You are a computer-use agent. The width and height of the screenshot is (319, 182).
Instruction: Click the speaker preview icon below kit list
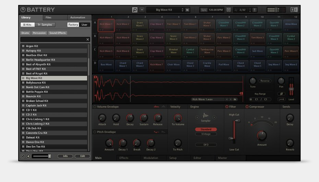click(28, 156)
